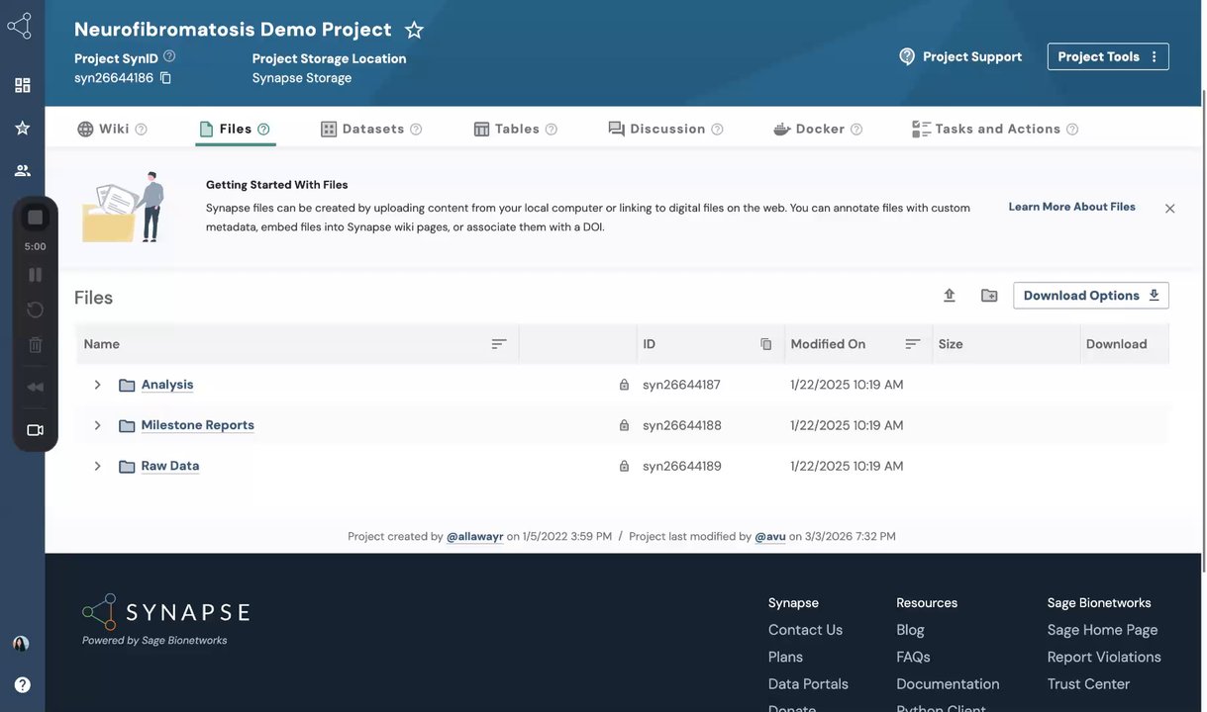The image size is (1207, 712).
Task: Click the upload file icon
Action: [949, 296]
